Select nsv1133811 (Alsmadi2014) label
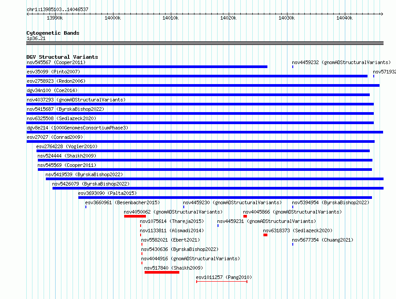Viewport: 396px width, 299px height. coord(172,230)
